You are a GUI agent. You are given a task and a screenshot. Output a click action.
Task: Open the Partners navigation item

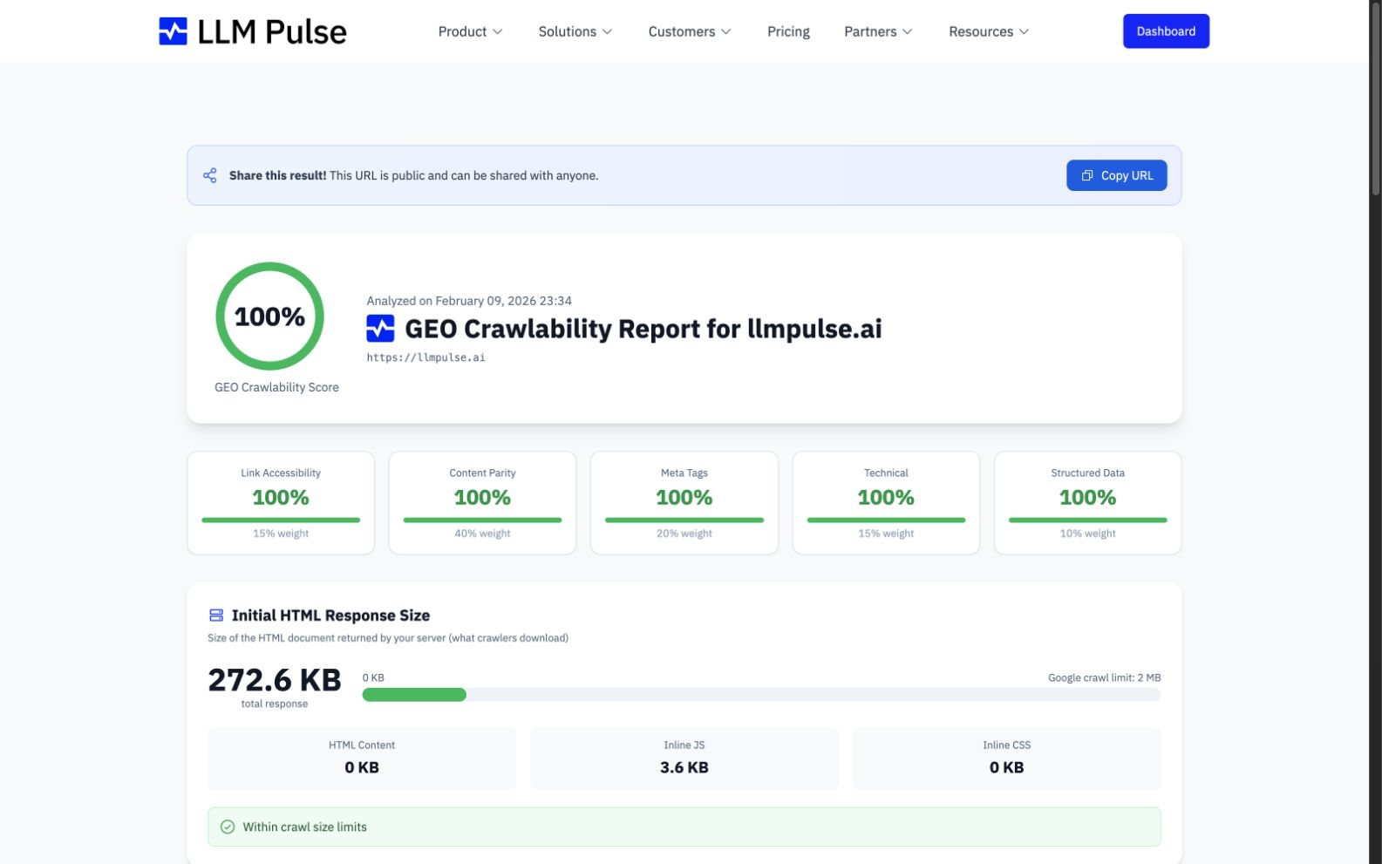point(878,31)
